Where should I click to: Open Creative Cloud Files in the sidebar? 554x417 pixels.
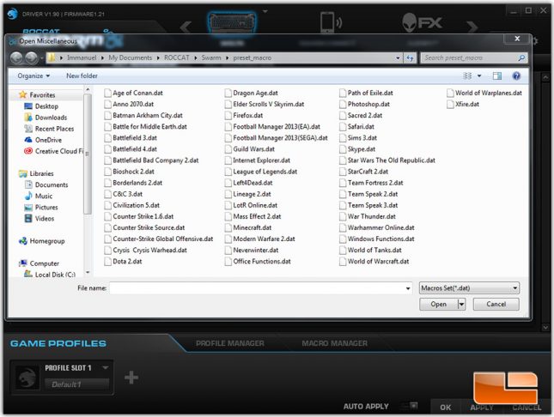(x=53, y=151)
